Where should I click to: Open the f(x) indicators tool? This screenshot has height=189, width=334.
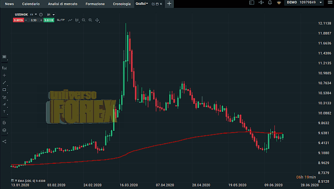coord(4,68)
